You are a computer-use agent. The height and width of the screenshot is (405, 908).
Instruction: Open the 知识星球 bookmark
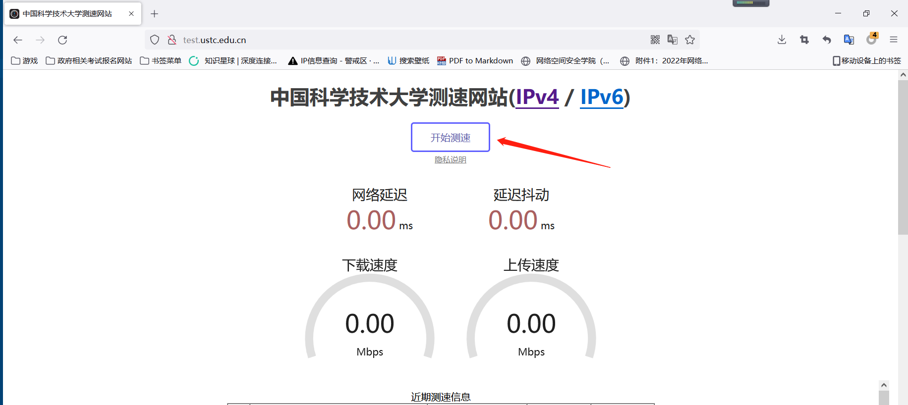[233, 60]
